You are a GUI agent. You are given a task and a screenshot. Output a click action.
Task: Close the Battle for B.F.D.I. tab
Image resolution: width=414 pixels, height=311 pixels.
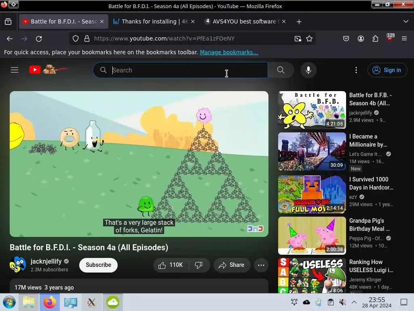(102, 21)
